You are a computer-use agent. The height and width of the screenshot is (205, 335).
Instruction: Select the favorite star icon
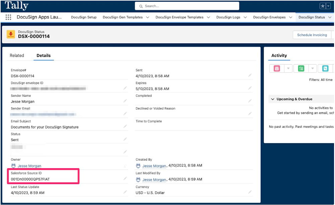pos(323,5)
